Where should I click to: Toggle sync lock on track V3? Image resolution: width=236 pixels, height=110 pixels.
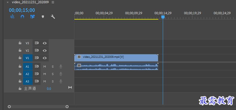(36, 43)
